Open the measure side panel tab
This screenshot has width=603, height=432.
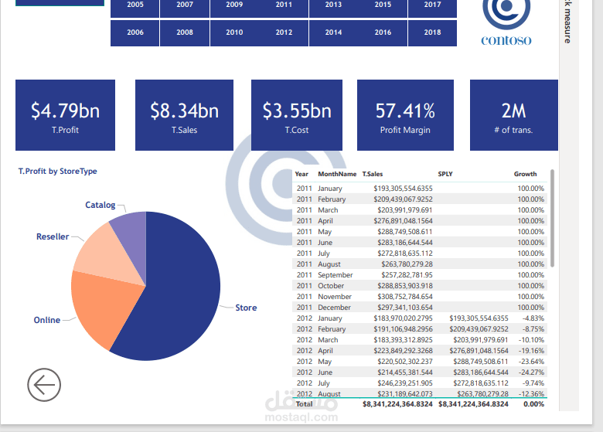tap(568, 22)
